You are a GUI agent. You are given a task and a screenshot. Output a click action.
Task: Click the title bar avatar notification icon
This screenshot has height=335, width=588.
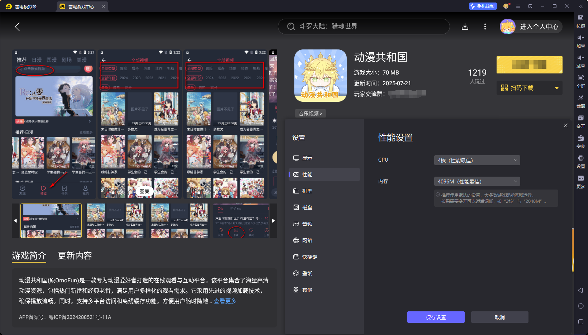pyautogui.click(x=506, y=6)
